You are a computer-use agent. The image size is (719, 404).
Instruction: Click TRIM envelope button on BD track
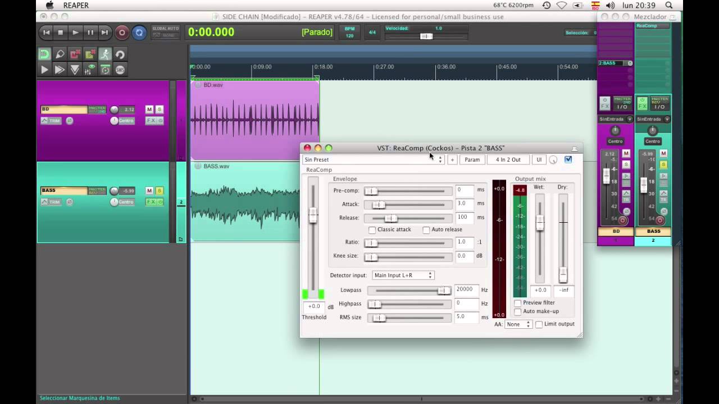point(51,121)
